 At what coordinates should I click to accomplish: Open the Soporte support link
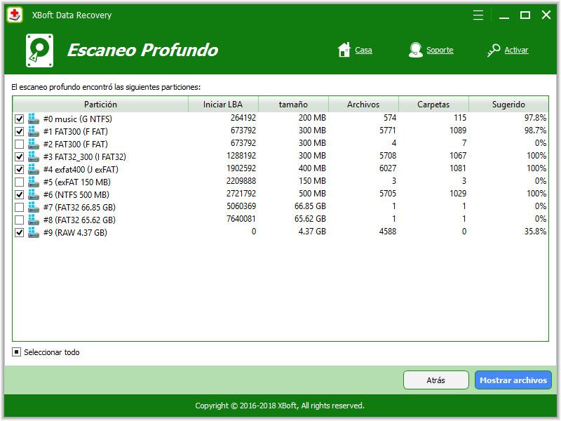pos(440,50)
